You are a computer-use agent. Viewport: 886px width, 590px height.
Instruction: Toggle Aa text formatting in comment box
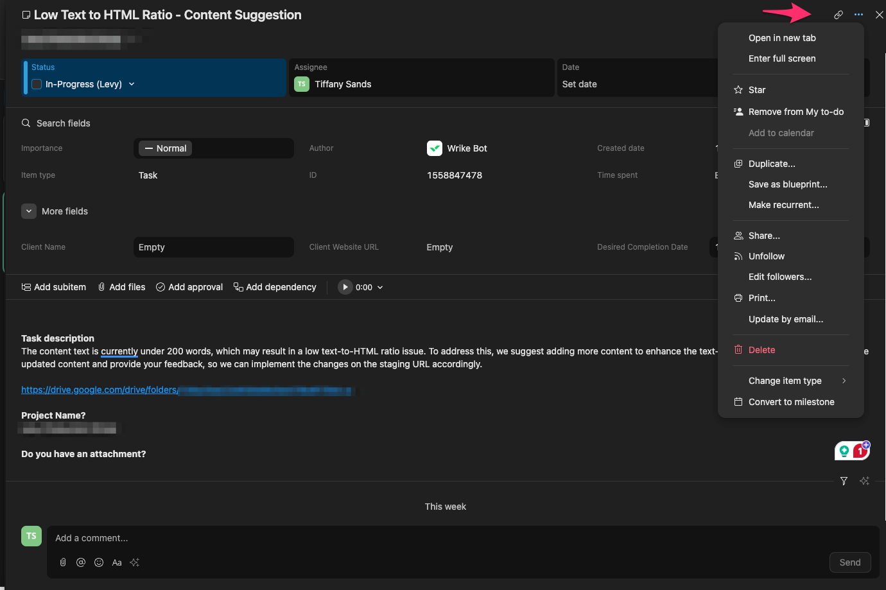[117, 562]
